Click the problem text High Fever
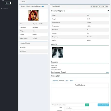Image resolution: width=111 pixels, height=111 pixels. coord(54,66)
